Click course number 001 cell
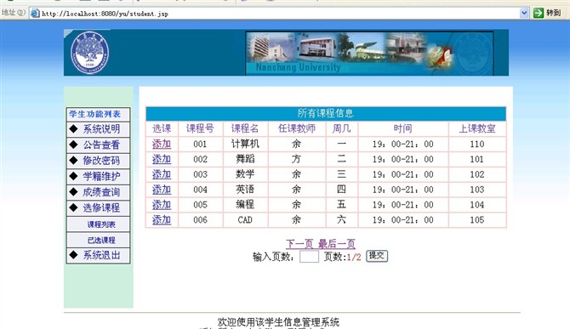570x329 pixels. point(200,145)
